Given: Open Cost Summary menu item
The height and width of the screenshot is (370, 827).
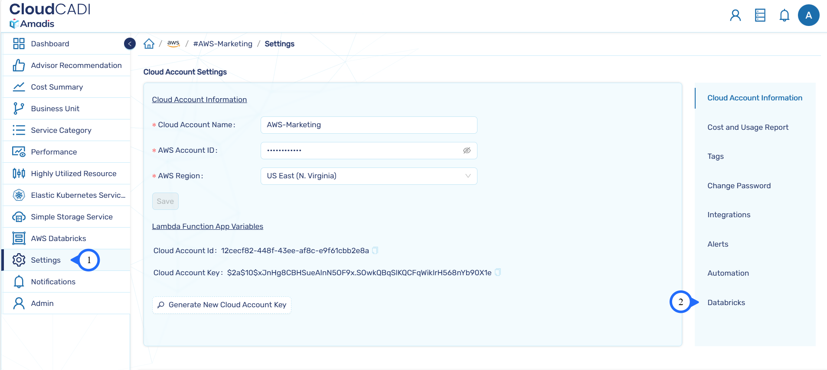Looking at the screenshot, I should pos(66,87).
